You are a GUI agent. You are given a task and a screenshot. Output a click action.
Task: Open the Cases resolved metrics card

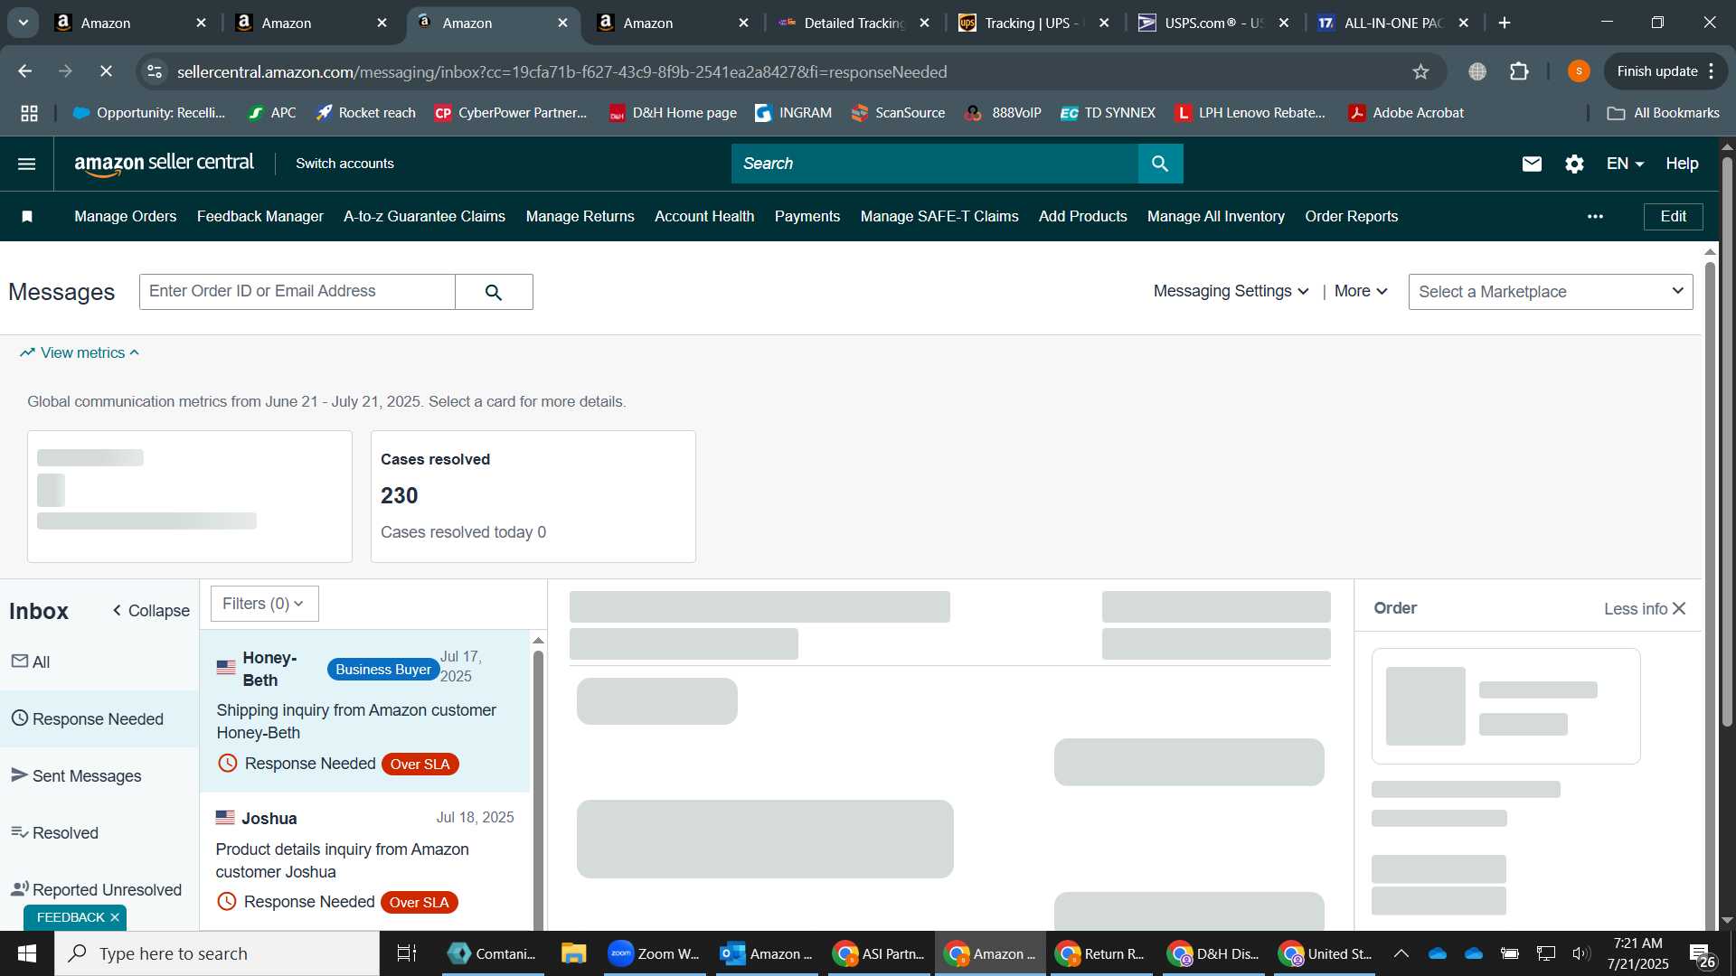tap(533, 496)
